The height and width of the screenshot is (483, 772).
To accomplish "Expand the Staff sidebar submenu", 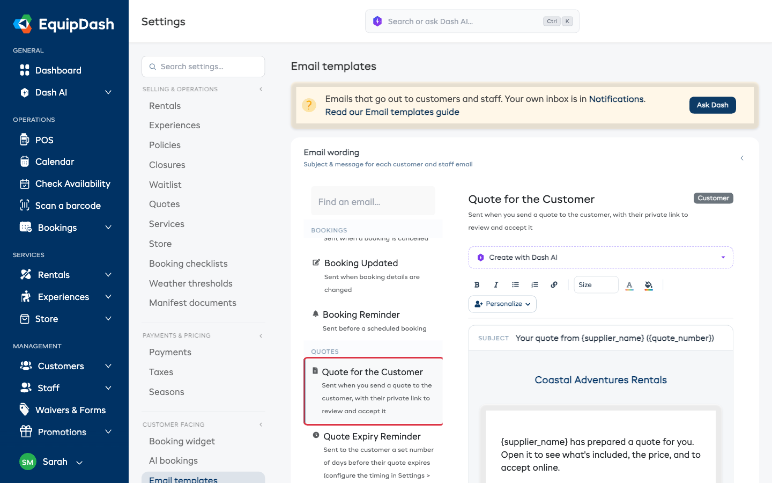I will click(x=108, y=388).
